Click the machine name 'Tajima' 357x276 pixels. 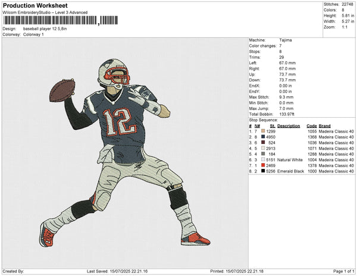pyautogui.click(x=285, y=40)
